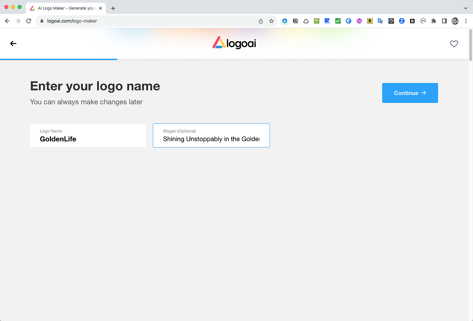Open the Zoom extension icon
This screenshot has width=473, height=321.
click(x=402, y=21)
